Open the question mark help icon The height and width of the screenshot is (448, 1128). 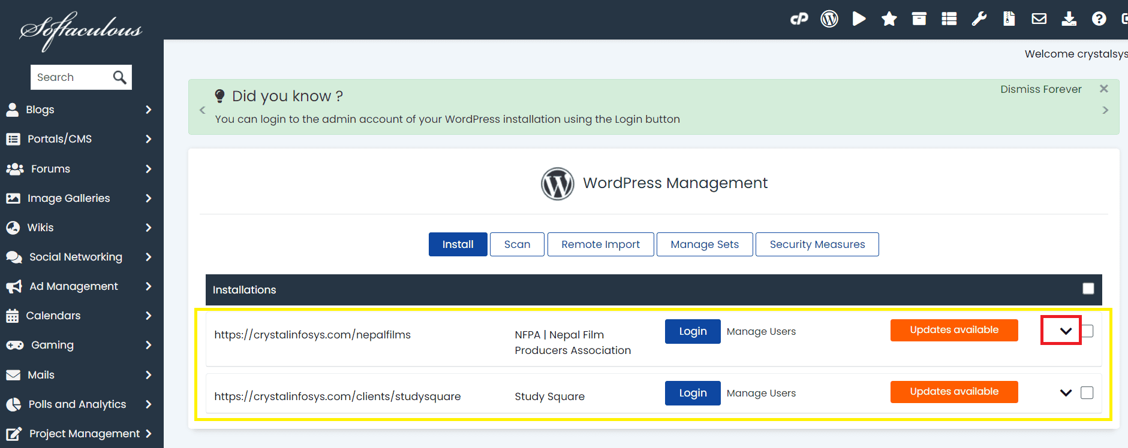point(1099,19)
